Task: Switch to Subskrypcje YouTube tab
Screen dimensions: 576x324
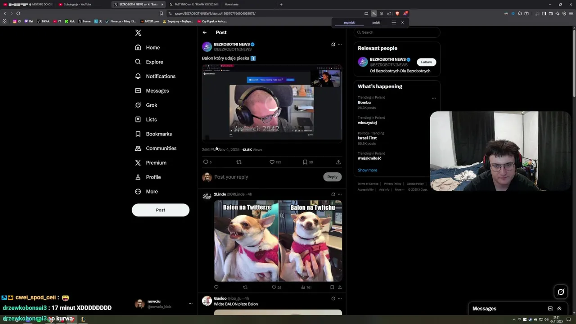Action: coord(83,4)
